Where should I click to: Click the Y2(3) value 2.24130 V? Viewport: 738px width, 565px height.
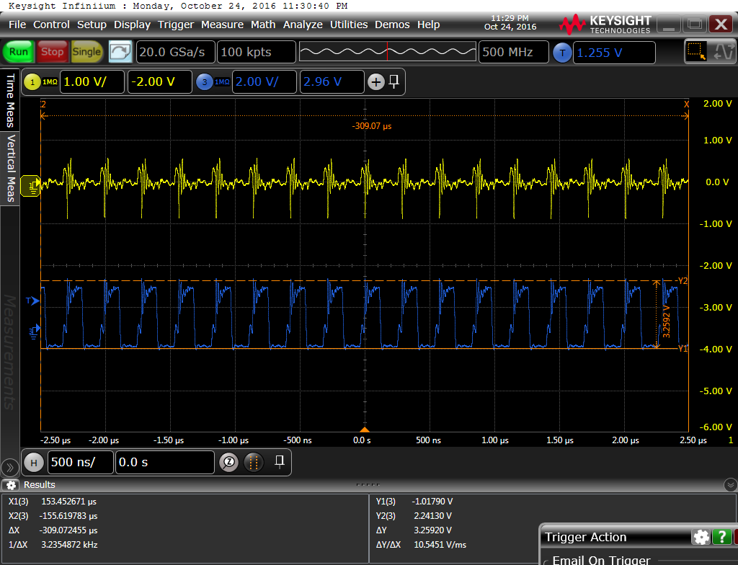pyautogui.click(x=432, y=516)
